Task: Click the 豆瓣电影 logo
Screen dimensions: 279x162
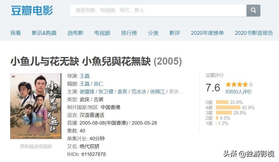Action: point(32,10)
